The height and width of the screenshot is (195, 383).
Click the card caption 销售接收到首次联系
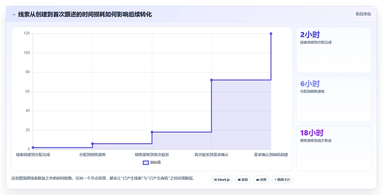coord(316,141)
